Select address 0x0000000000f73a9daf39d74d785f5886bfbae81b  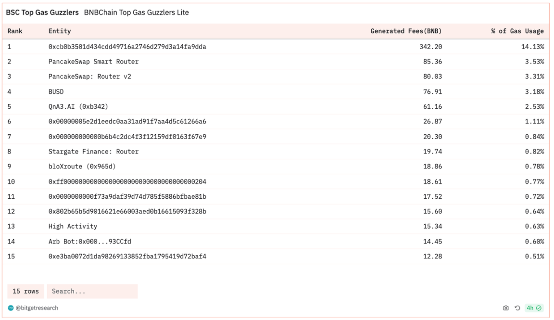(127, 196)
